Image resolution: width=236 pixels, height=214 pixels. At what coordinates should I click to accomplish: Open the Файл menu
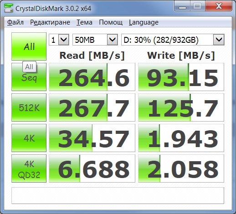(15, 22)
